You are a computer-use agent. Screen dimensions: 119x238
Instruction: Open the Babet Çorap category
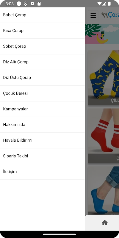pyautogui.click(x=42, y=15)
